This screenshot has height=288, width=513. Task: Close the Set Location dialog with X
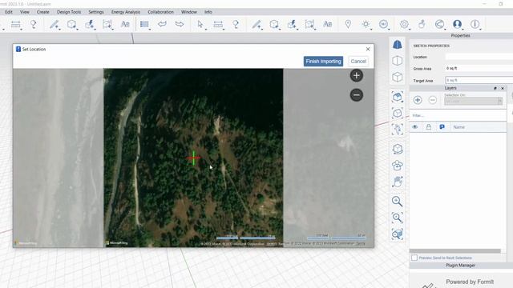368,49
